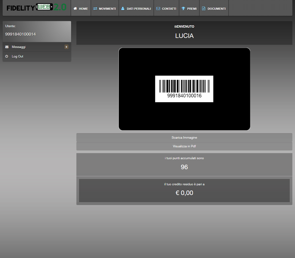The height and width of the screenshot is (258, 295).
Task: Click the person icon beside DATI PERSONALI
Action: 123,8
